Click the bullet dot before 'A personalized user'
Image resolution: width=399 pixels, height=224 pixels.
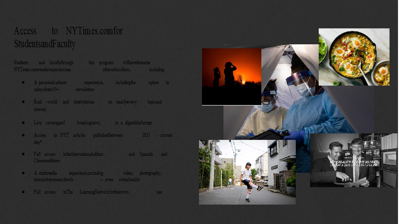[x=22, y=83]
